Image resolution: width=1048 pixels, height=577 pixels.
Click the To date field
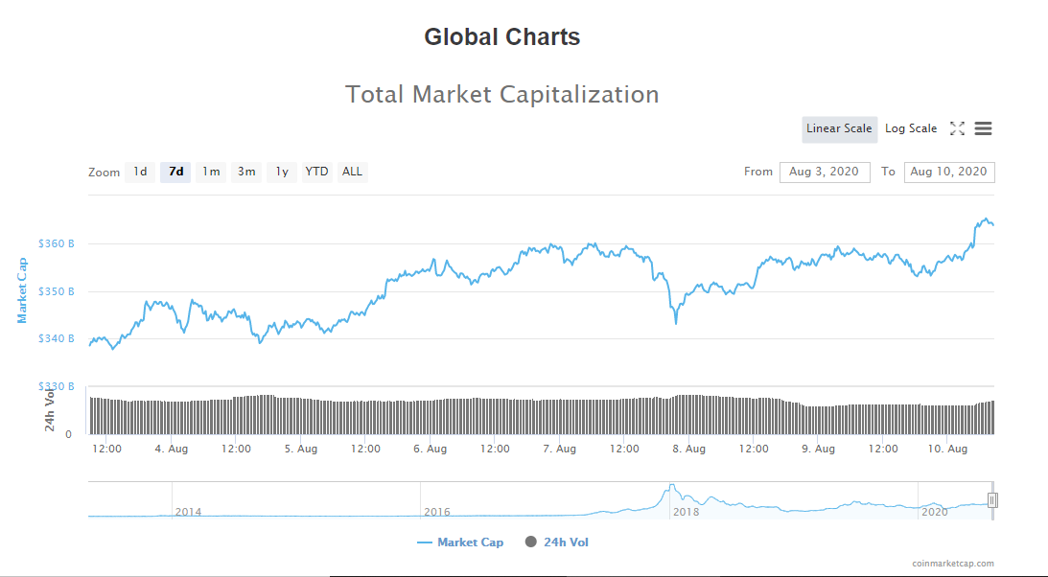pos(948,172)
